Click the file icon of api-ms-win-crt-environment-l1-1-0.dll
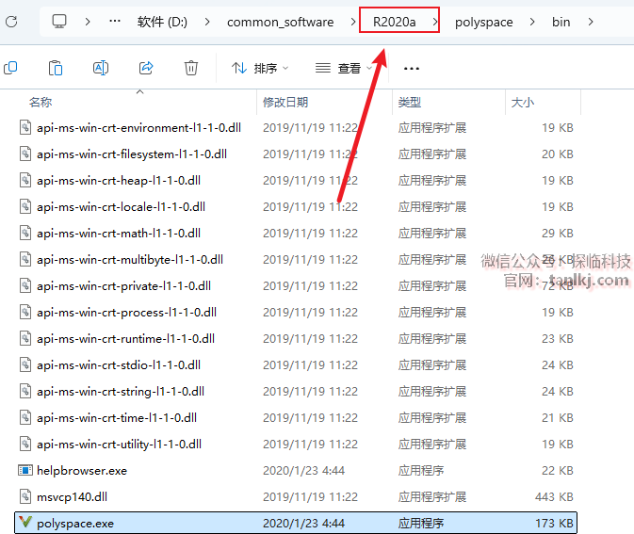The width and height of the screenshot is (634, 534). [x=25, y=127]
